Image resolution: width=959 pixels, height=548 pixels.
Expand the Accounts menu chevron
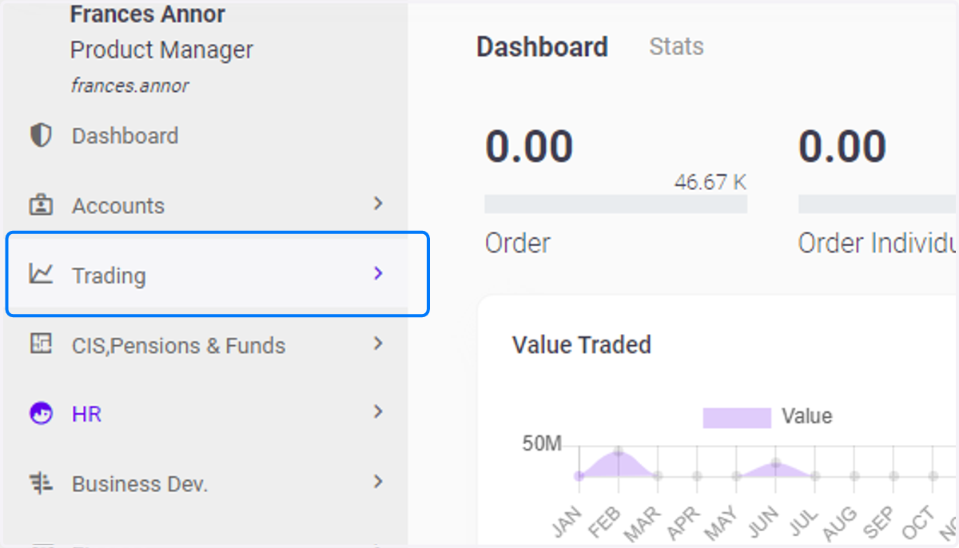379,204
